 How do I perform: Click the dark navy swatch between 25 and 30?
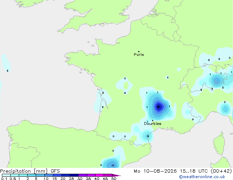74,175
